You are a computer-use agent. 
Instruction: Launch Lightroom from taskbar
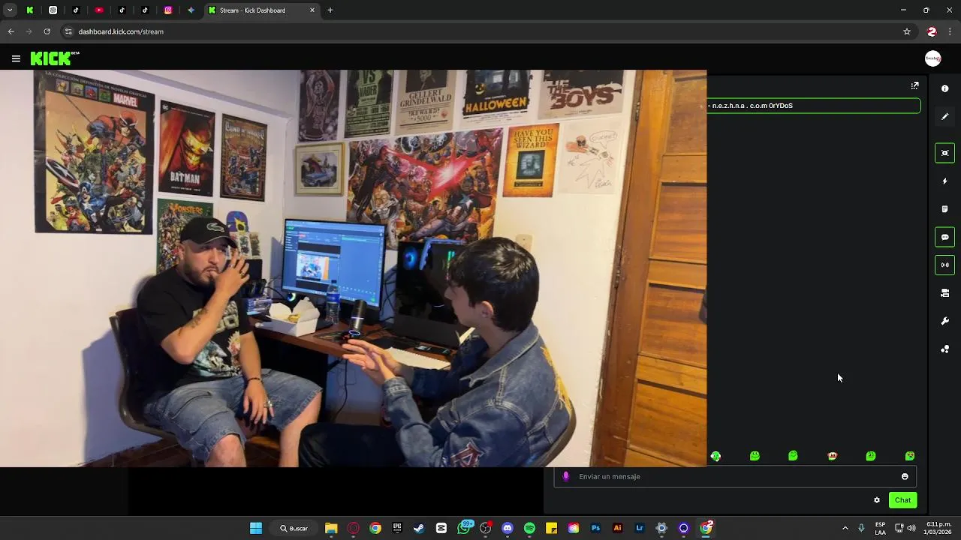tap(640, 528)
